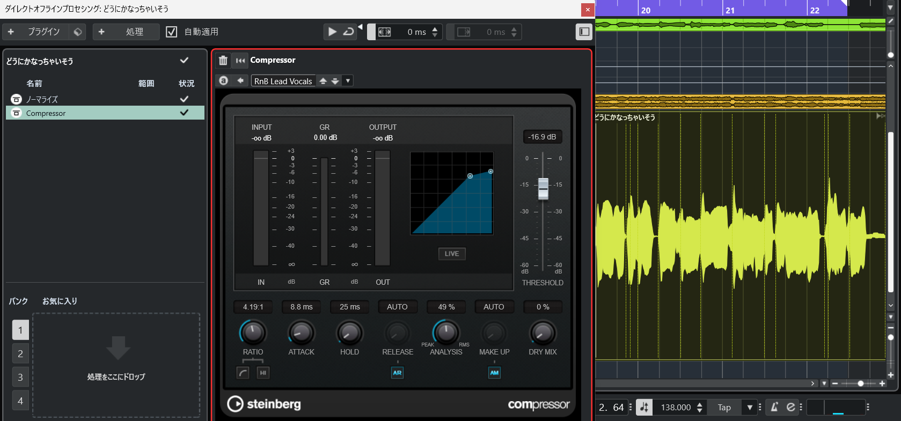Toggle the soft knee curve button

tap(243, 373)
